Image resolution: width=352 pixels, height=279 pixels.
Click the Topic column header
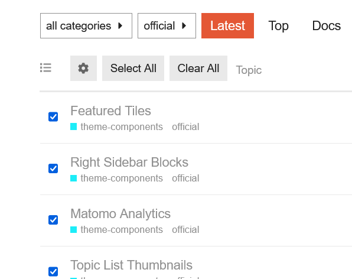pyautogui.click(x=249, y=70)
